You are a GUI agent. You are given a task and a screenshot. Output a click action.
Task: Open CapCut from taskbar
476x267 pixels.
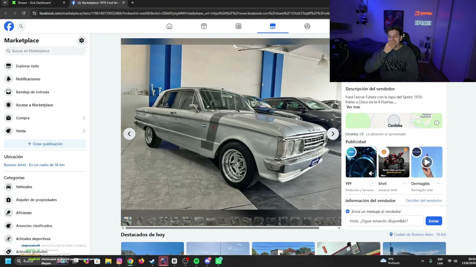[x=174, y=261]
